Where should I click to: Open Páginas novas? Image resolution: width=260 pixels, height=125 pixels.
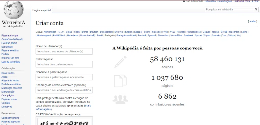click(x=9, y=99)
